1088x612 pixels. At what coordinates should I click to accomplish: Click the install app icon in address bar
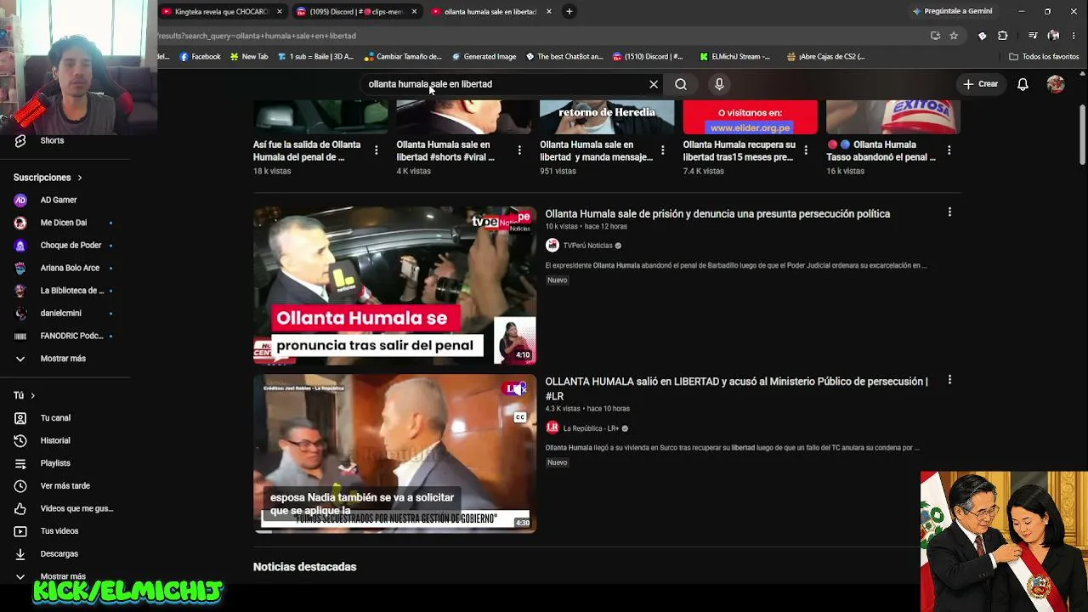click(935, 36)
